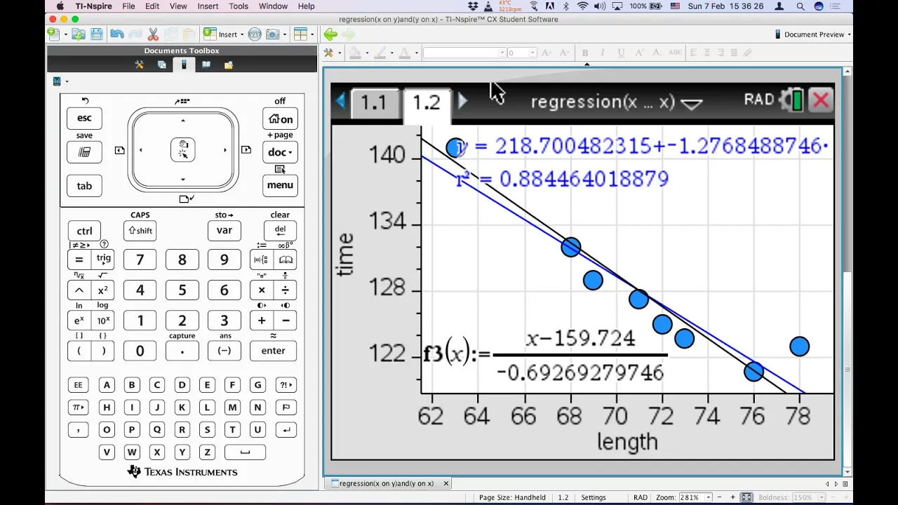The height and width of the screenshot is (505, 898).
Task: Click the handheld multiply key
Action: [262, 290]
